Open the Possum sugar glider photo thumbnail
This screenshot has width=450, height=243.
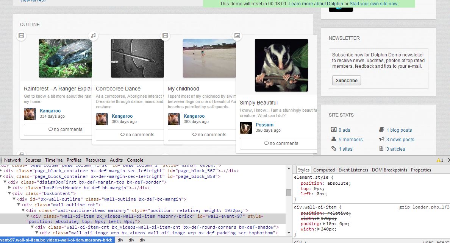pyautogui.click(x=281, y=65)
